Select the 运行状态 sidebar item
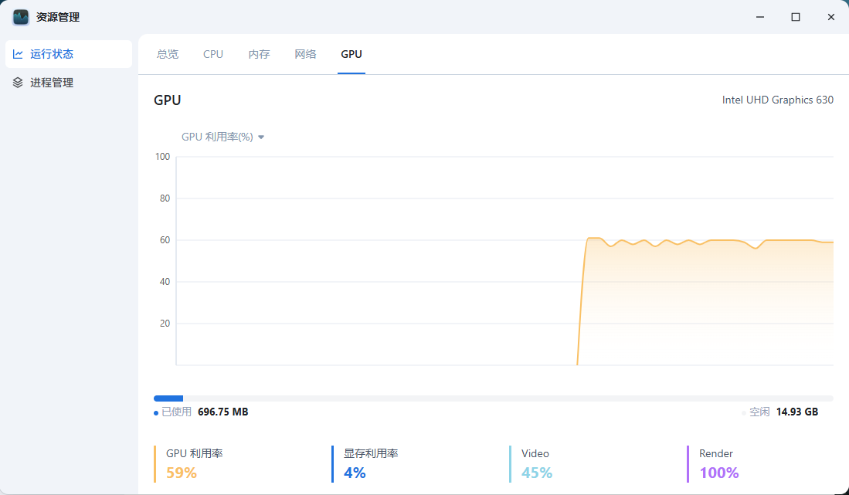This screenshot has width=849, height=495. coord(51,54)
